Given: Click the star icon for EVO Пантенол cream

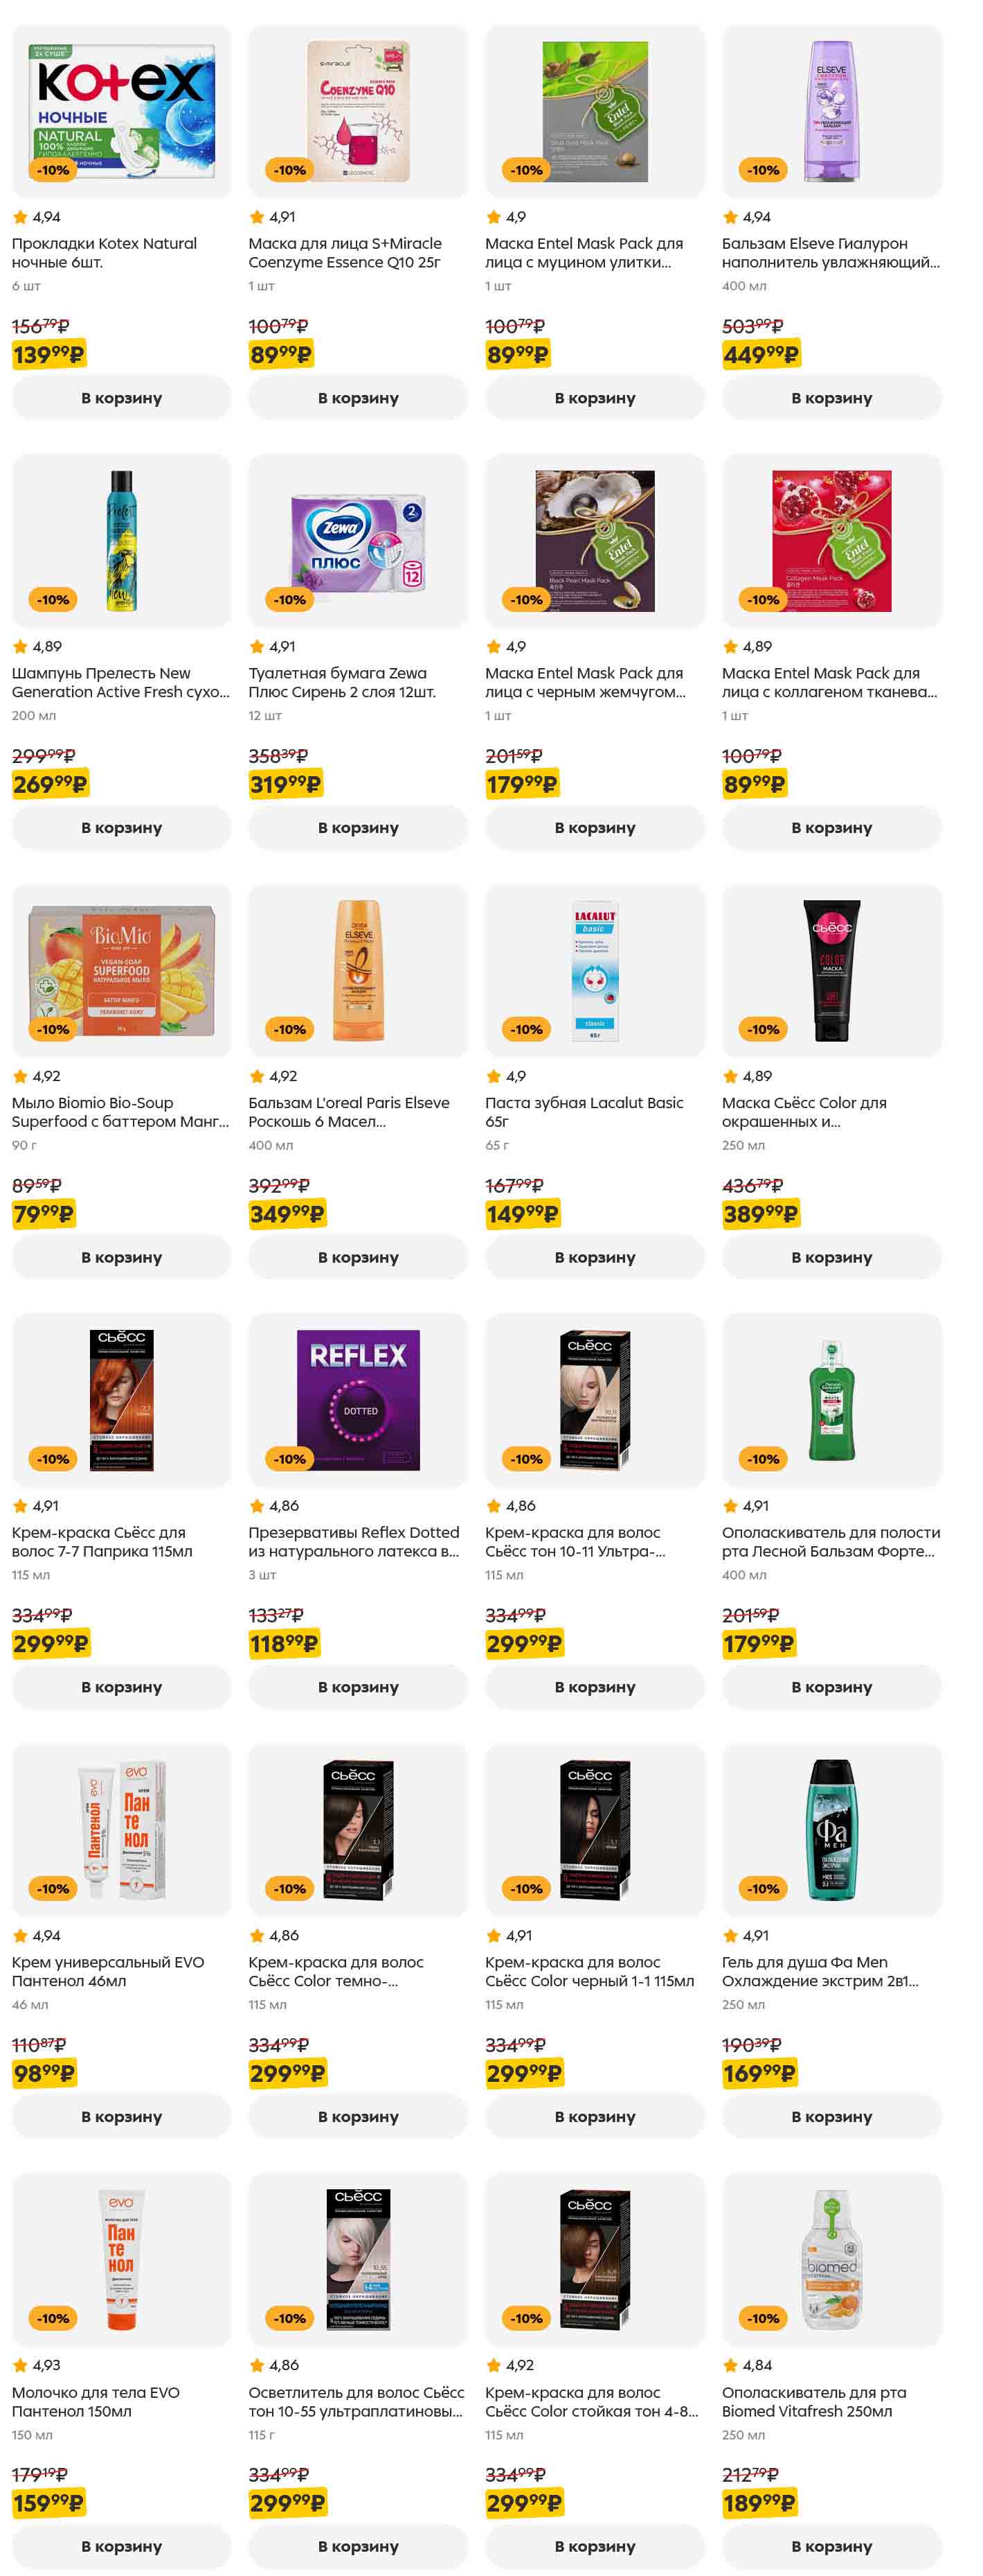Looking at the screenshot, I should (20, 1936).
